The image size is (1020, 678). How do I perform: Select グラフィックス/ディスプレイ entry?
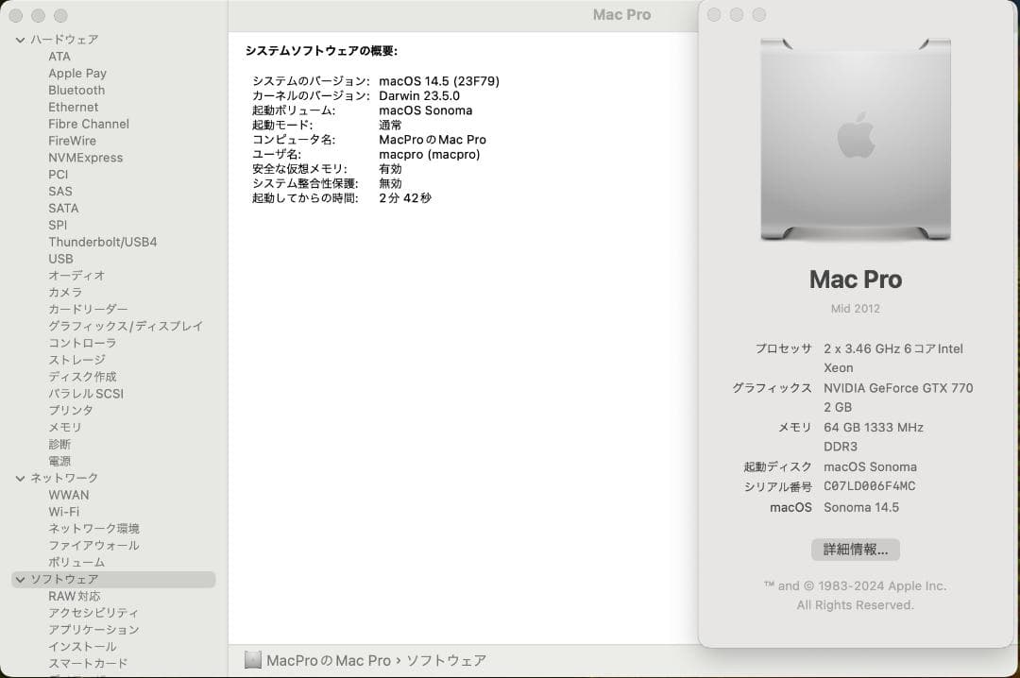pos(126,327)
